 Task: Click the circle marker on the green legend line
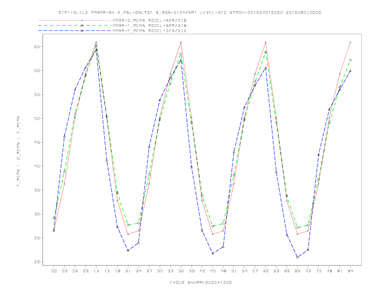click(x=82, y=26)
